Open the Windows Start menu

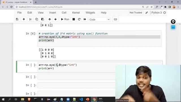point(3,99)
